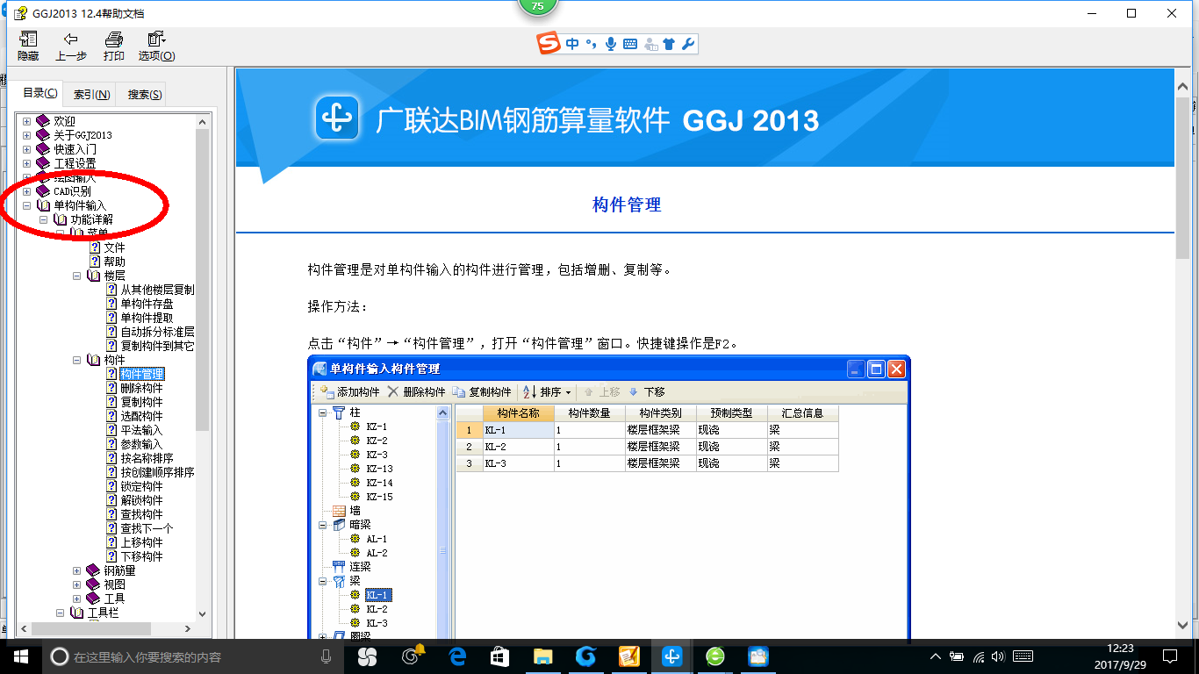Open the 选配构件 help page
Screen dimensions: 1199x674
click(141, 416)
